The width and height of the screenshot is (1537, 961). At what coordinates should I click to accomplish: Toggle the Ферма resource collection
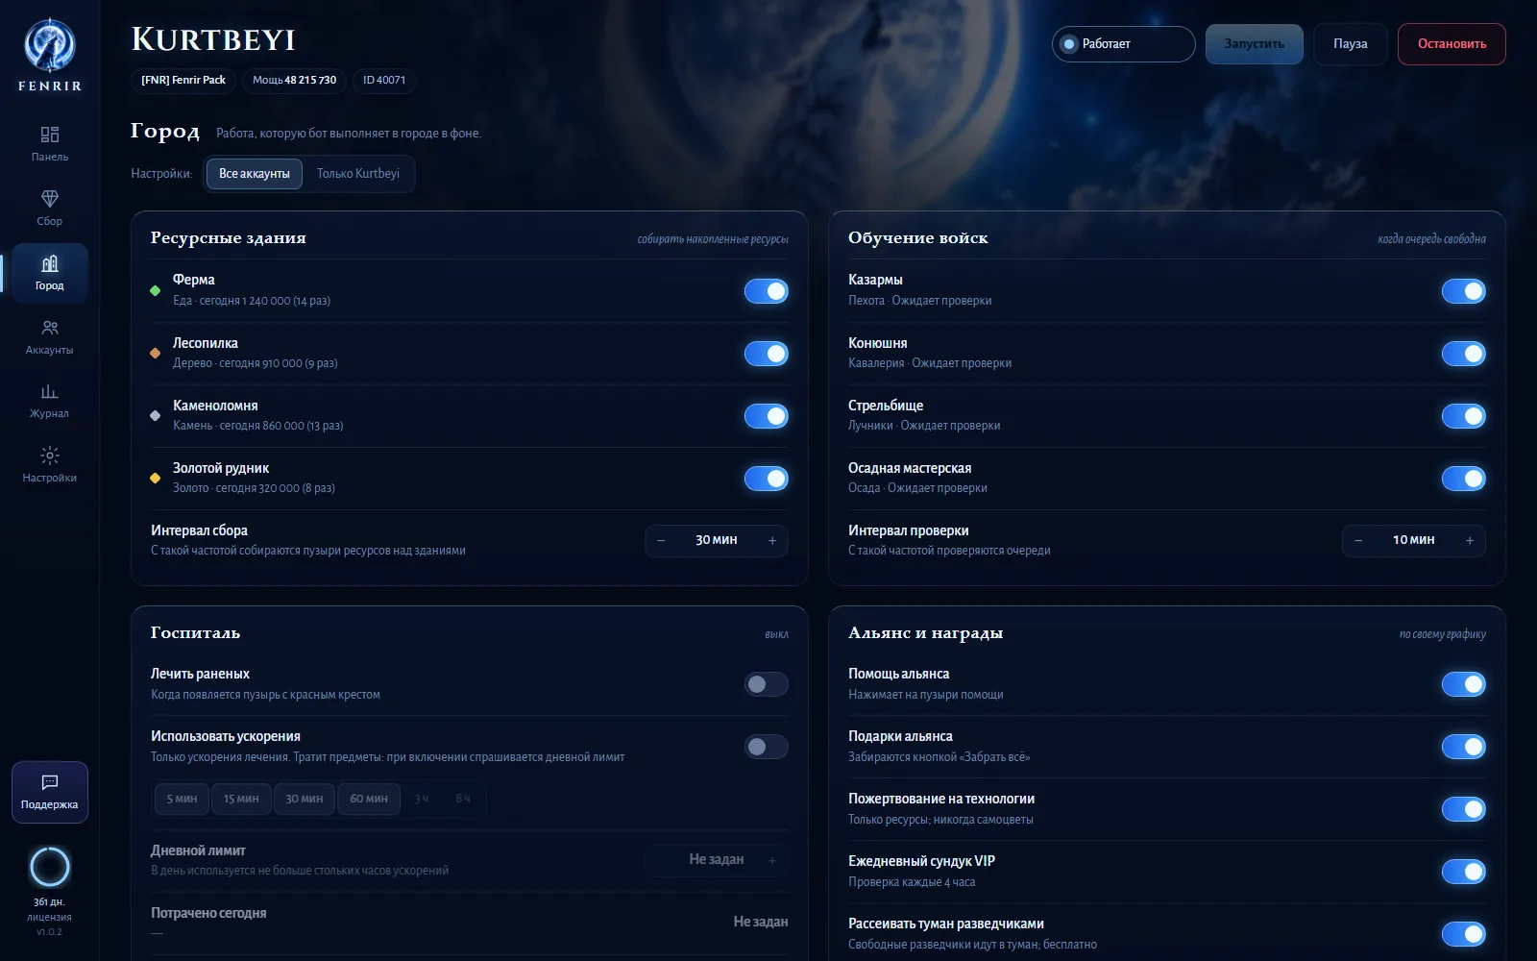(x=767, y=291)
